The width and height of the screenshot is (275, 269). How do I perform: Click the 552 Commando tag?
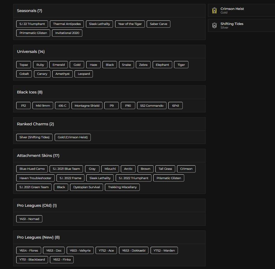[x=152, y=105]
